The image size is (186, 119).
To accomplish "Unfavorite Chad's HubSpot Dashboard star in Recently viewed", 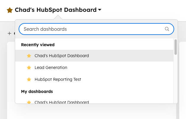I will [29, 56].
